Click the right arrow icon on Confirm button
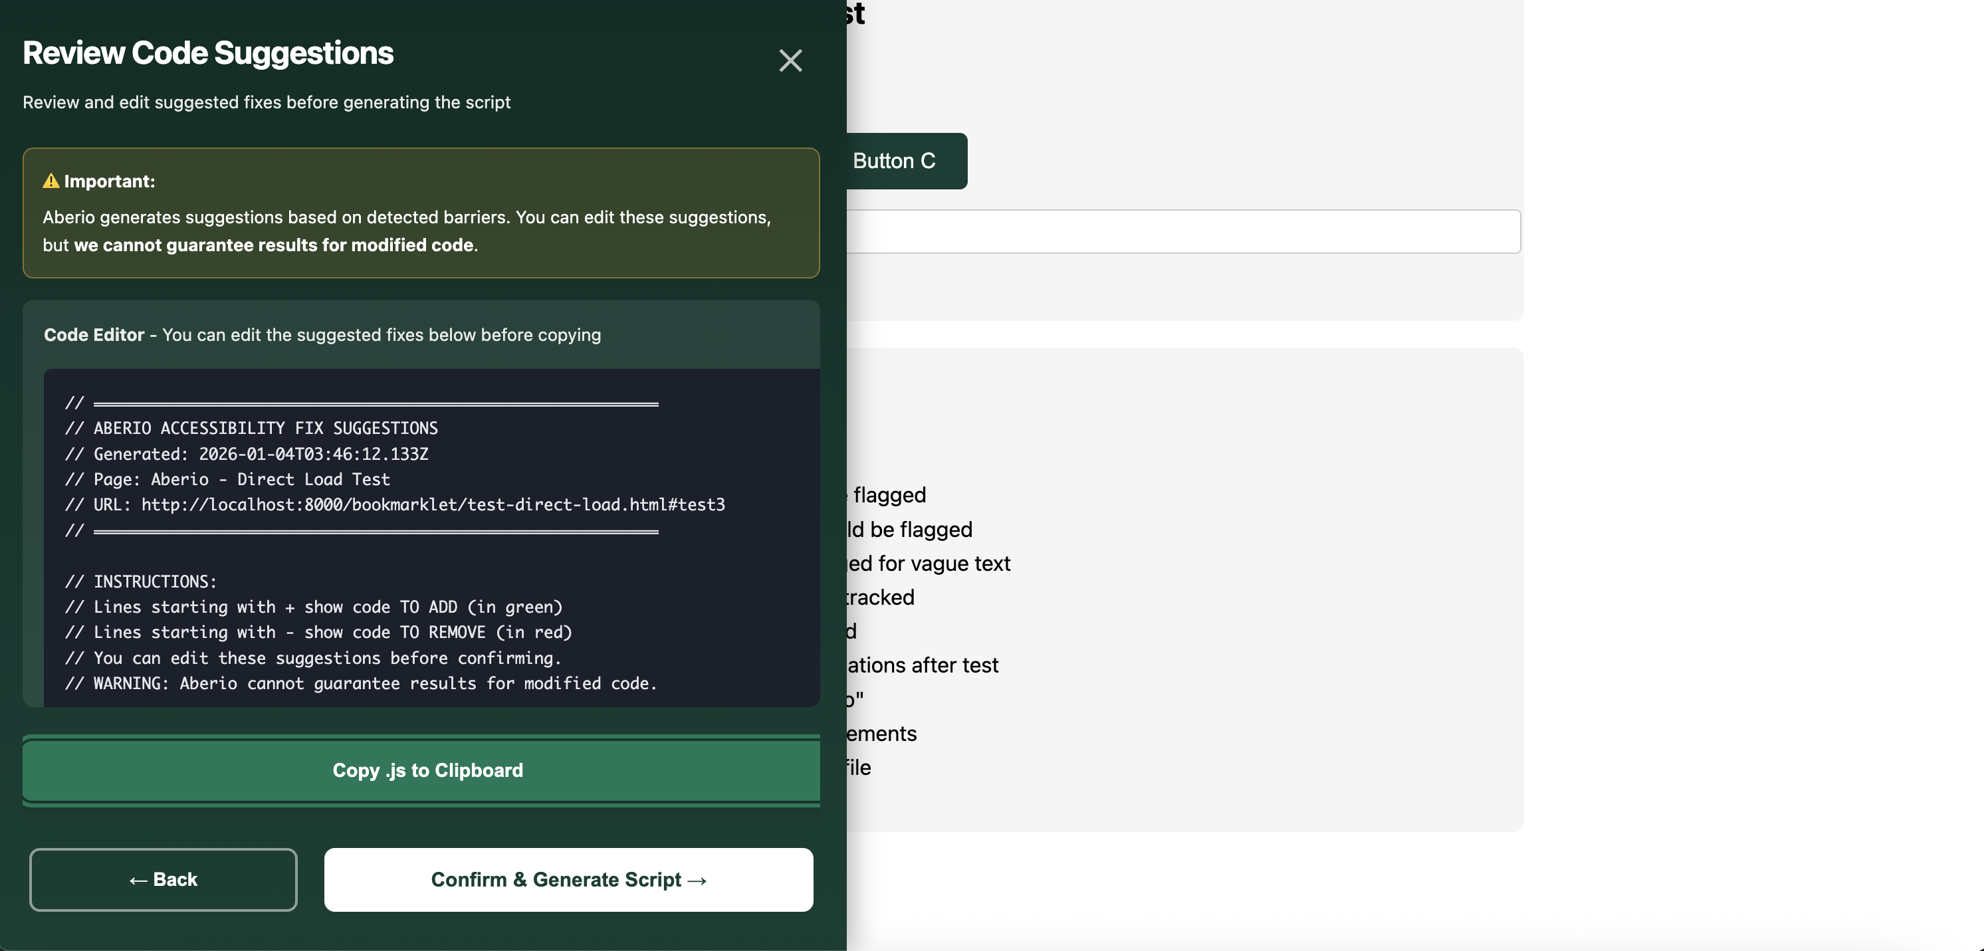This screenshot has width=1984, height=951. click(698, 880)
